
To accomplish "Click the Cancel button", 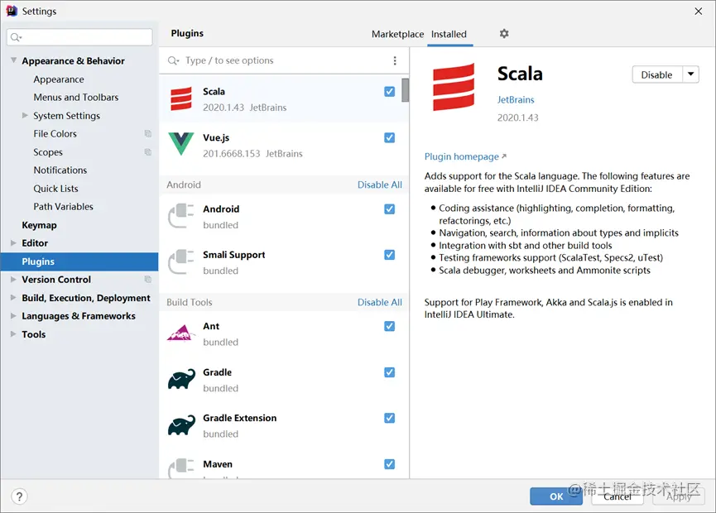I will click(617, 496).
